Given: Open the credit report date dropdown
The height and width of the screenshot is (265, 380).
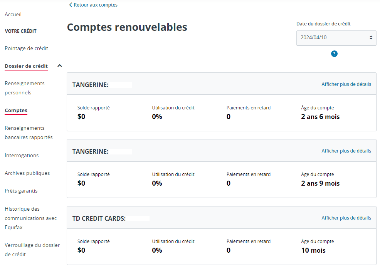Looking at the screenshot, I should [x=336, y=38].
